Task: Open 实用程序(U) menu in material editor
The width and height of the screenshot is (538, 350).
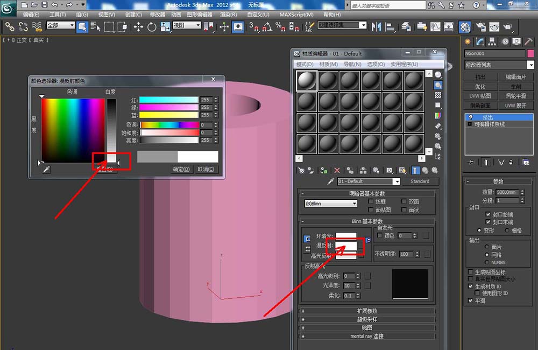Action: (404, 64)
